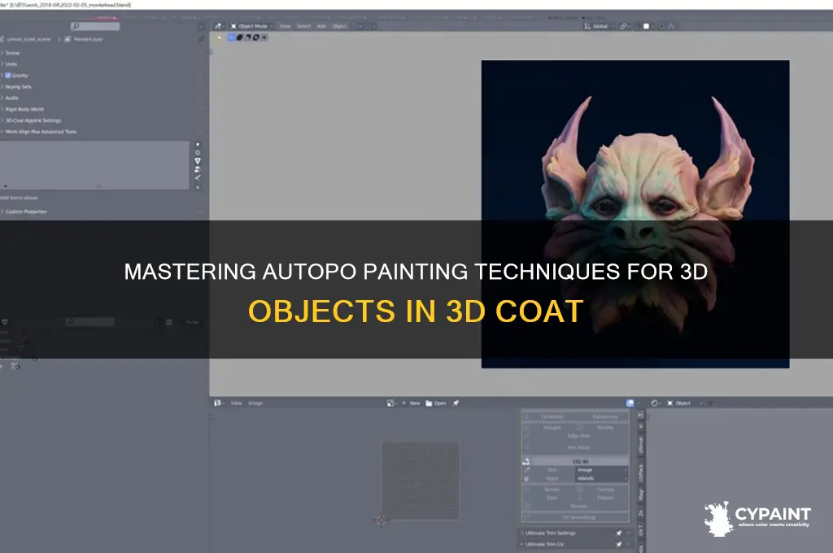The height and width of the screenshot is (553, 833).
Task: Open the Object Mode dropdown
Action: [252, 26]
